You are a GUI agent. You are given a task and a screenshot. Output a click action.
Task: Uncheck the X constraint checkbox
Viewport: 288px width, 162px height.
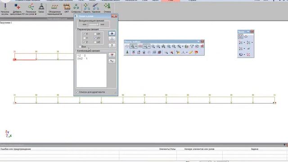click(x=84, y=34)
